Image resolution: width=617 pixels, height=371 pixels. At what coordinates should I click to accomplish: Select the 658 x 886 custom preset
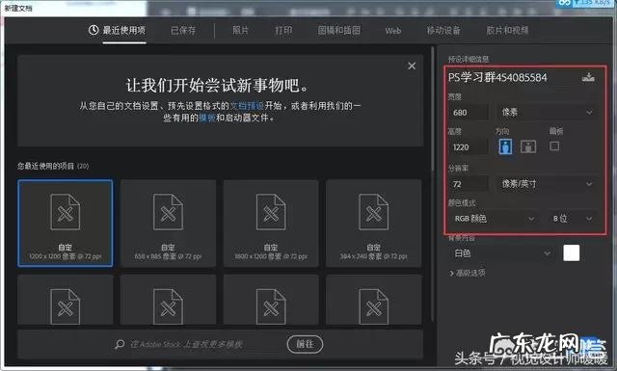pos(168,223)
